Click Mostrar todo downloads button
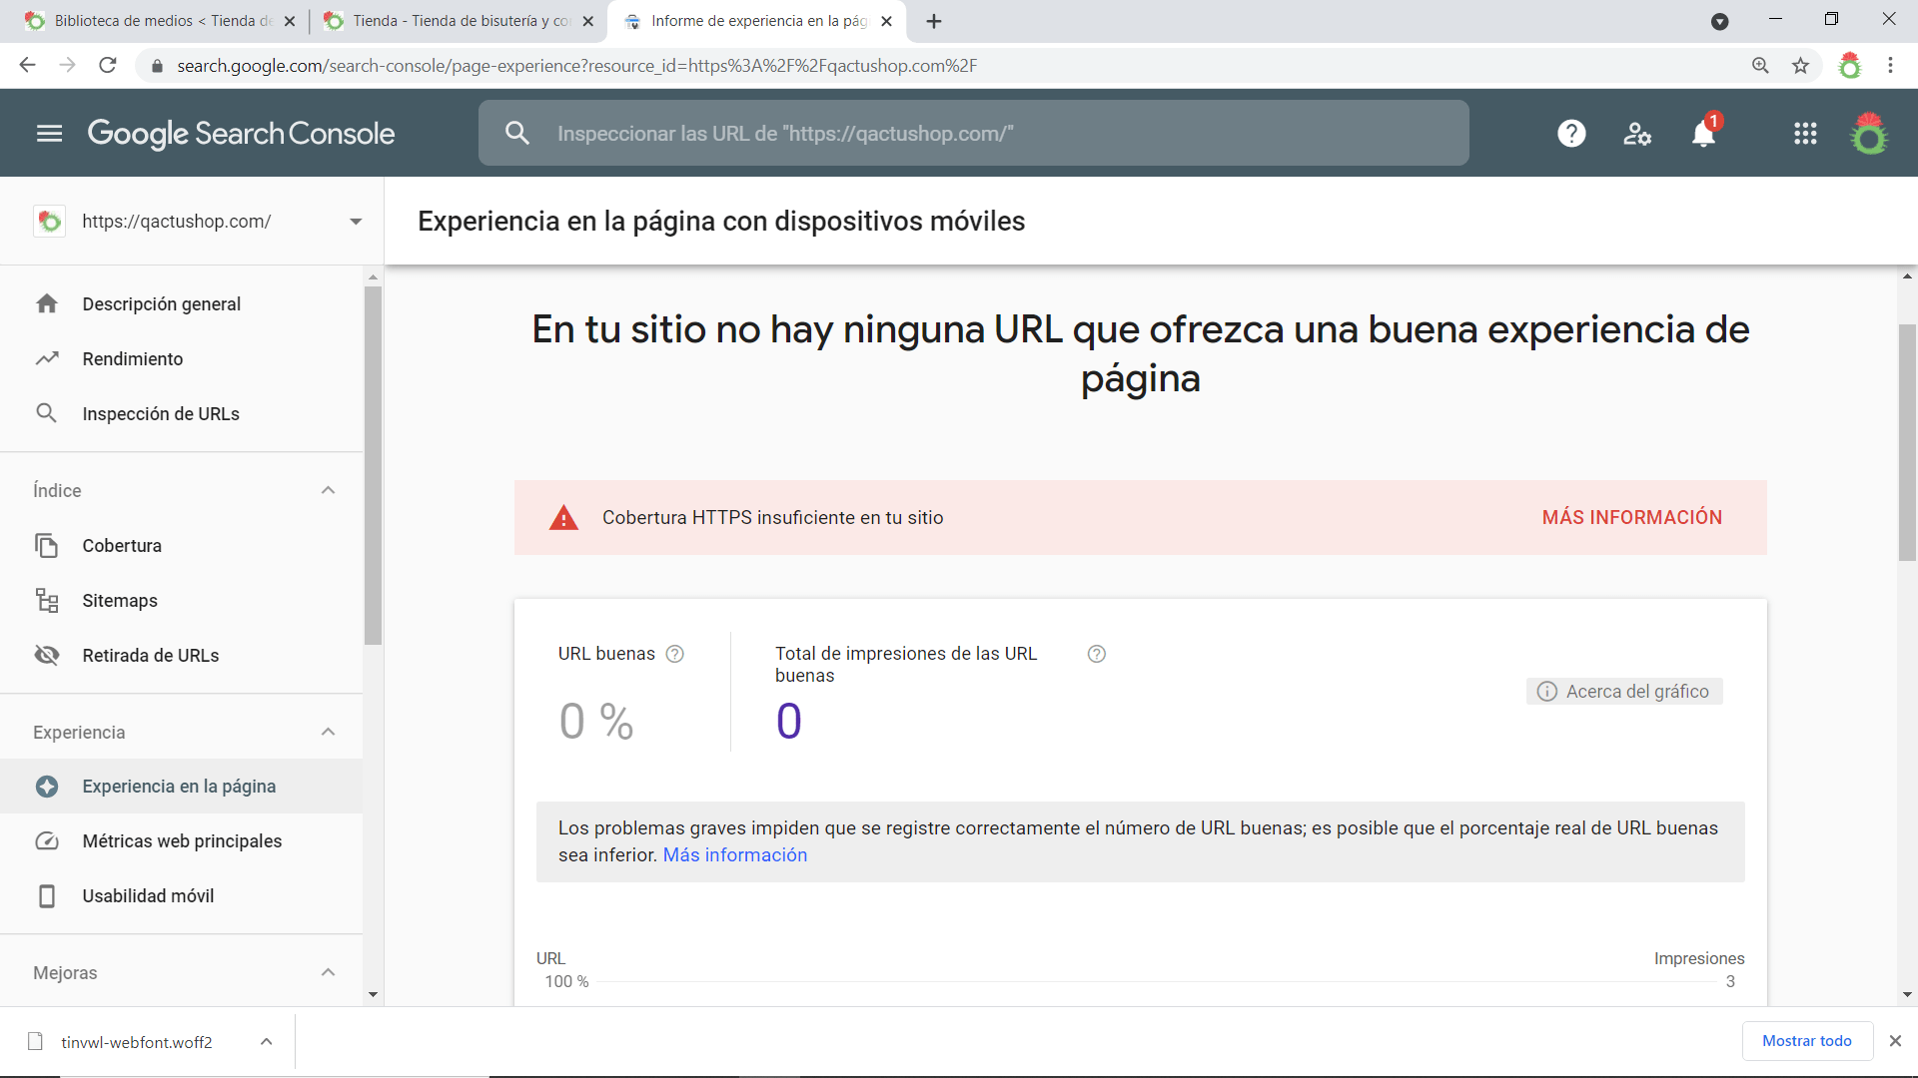 pos(1806,1040)
